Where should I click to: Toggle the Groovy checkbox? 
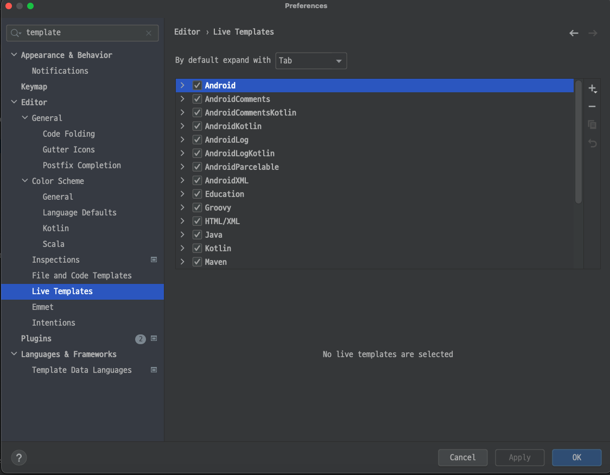[x=197, y=207]
